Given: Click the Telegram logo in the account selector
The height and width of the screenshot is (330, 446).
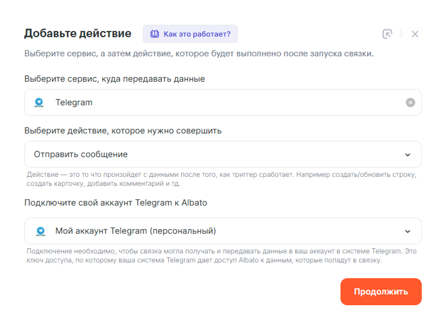Looking at the screenshot, I should click(40, 231).
